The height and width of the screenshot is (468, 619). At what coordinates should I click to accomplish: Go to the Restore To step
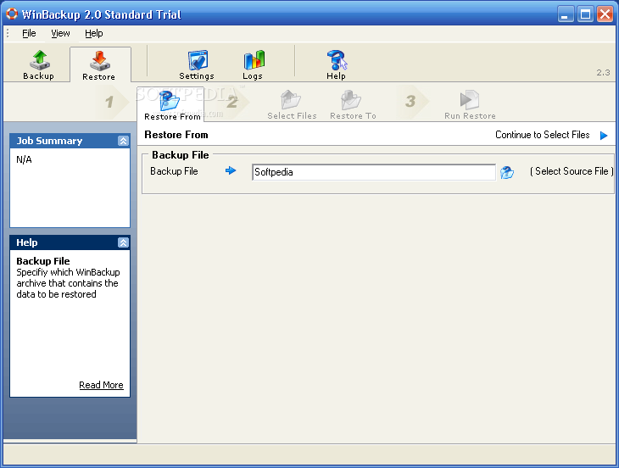click(x=353, y=105)
